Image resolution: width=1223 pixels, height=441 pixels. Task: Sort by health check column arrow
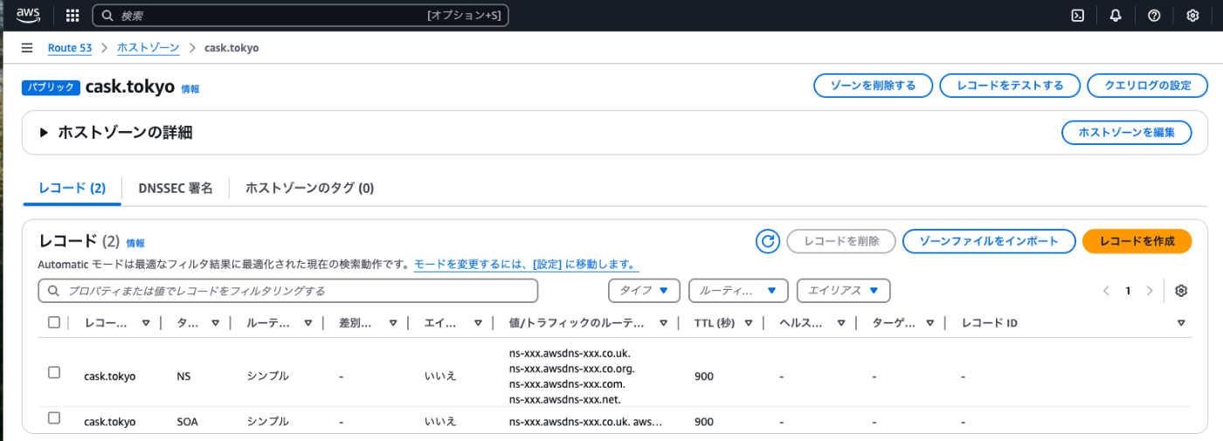pyautogui.click(x=840, y=323)
